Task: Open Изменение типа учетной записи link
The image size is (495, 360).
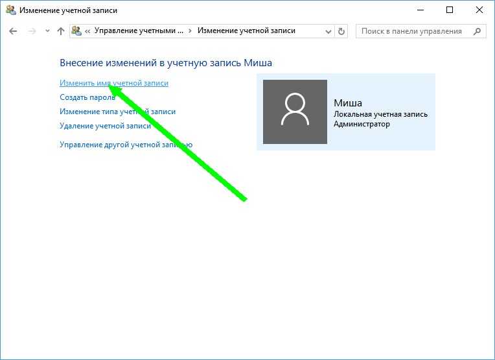Action: [x=117, y=112]
